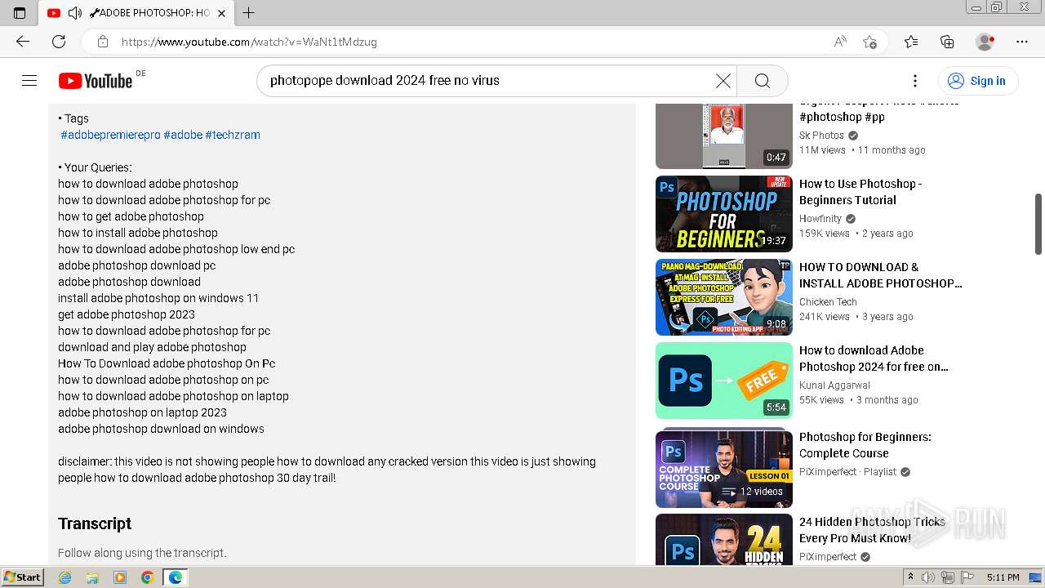Open 'How to Use Photoshop - Beginners Tutorial' title

point(860,192)
